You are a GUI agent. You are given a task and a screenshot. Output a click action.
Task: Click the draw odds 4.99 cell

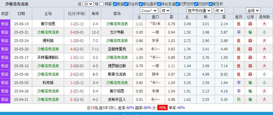(x=206, y=74)
